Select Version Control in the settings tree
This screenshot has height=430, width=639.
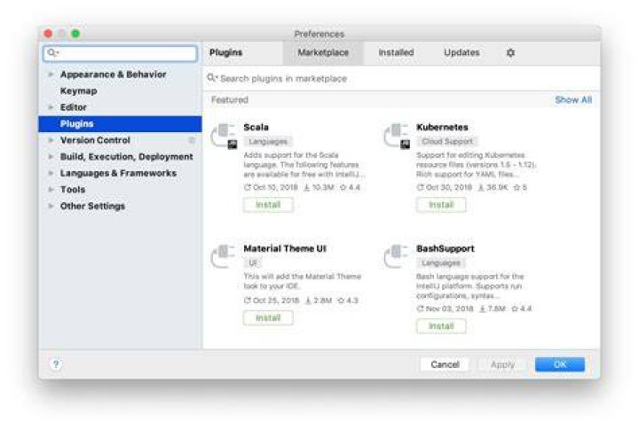95,140
